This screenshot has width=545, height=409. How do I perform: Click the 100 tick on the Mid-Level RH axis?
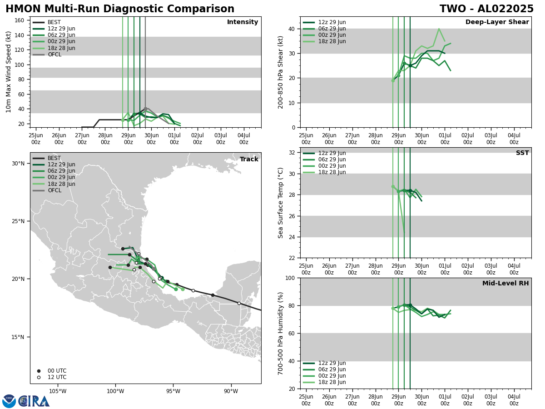click(x=290, y=278)
